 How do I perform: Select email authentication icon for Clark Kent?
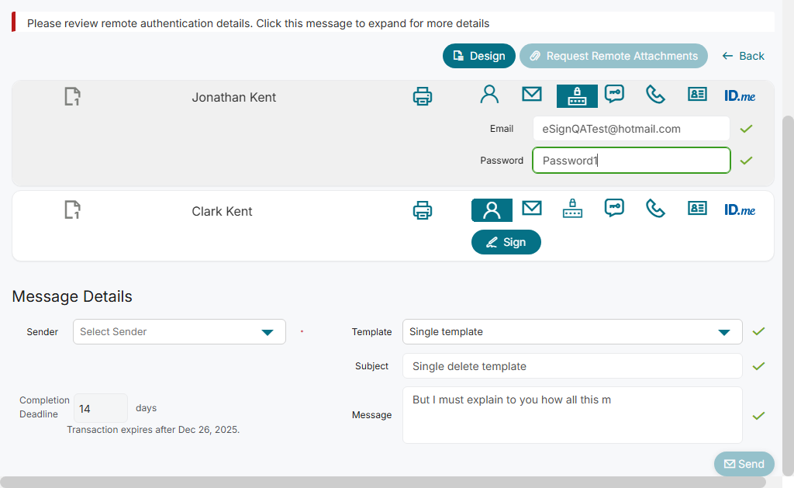pos(531,209)
